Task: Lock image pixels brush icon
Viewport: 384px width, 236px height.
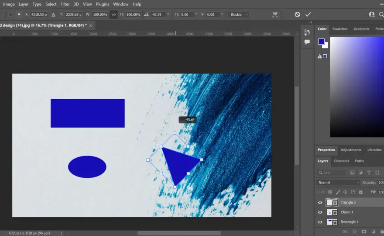Action: 338,192
